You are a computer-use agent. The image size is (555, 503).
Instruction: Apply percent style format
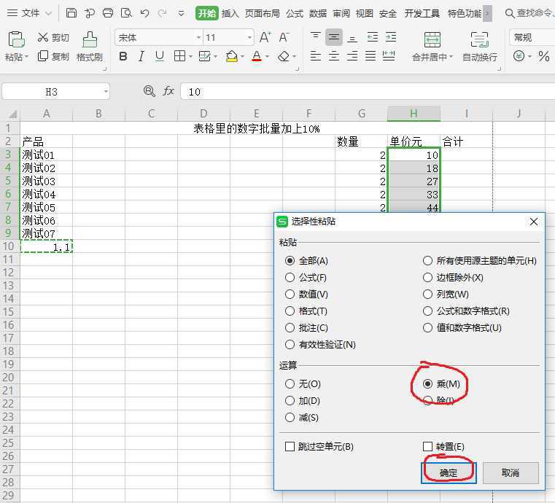click(543, 56)
